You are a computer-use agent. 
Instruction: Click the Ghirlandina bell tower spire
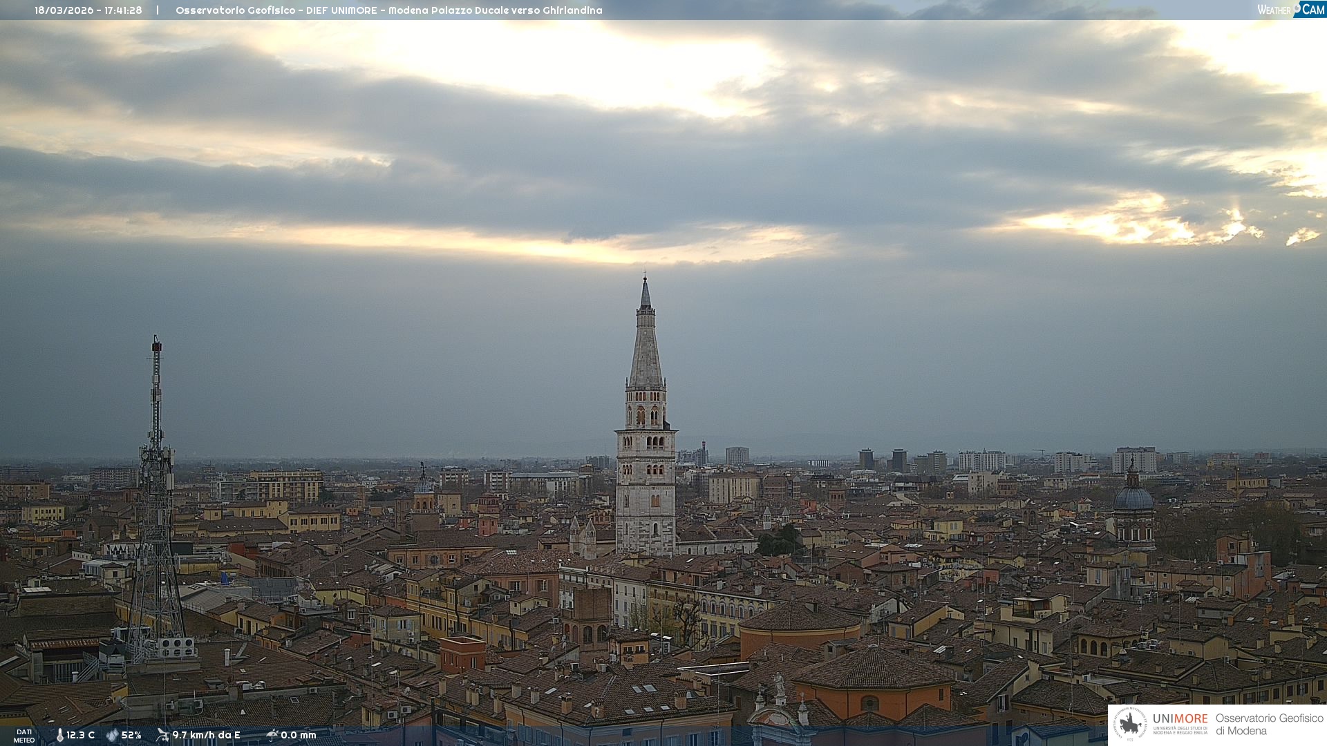pyautogui.click(x=646, y=345)
